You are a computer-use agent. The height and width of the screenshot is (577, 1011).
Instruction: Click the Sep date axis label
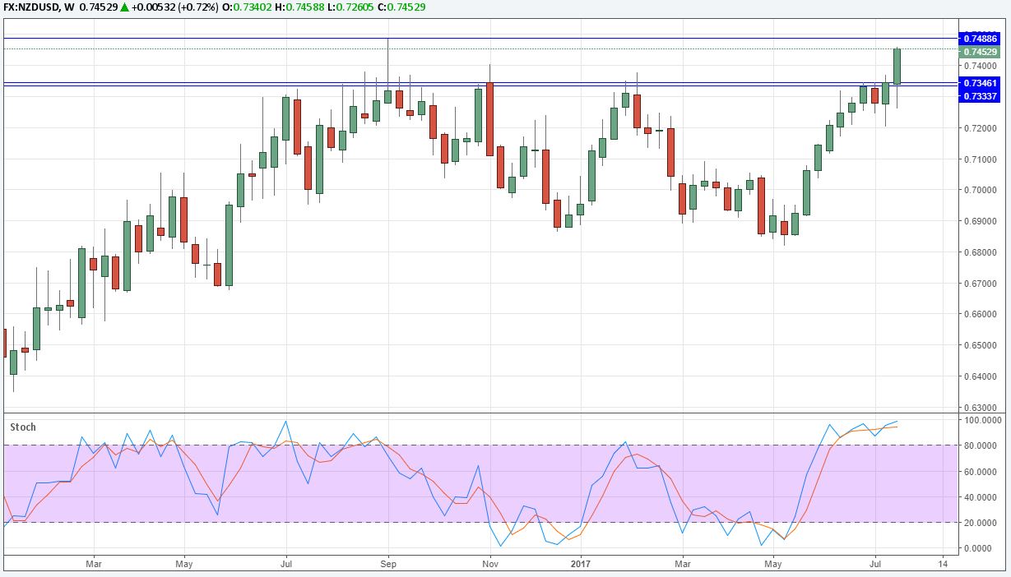point(389,564)
